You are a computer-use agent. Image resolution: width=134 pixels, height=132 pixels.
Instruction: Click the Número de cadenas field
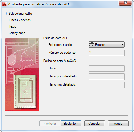coord(107,53)
